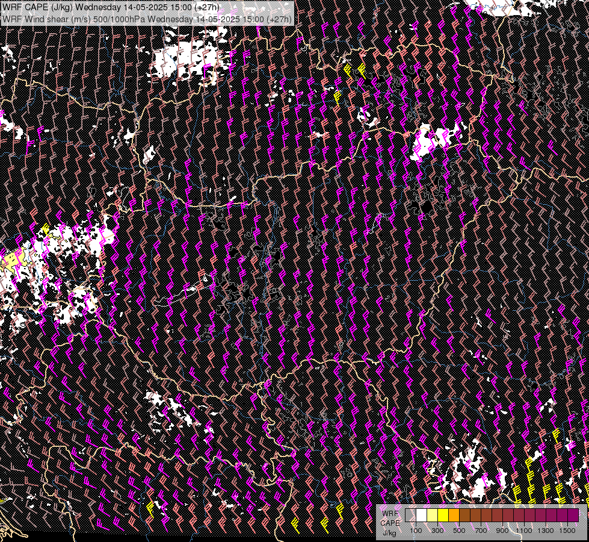Click the WRF CAPE title line

[x=111, y=7]
